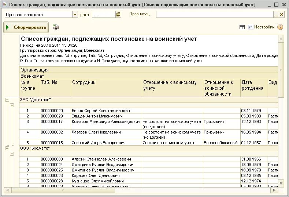Collapse the subgroup under ЗАО "Дельтаон"

coord(12,105)
